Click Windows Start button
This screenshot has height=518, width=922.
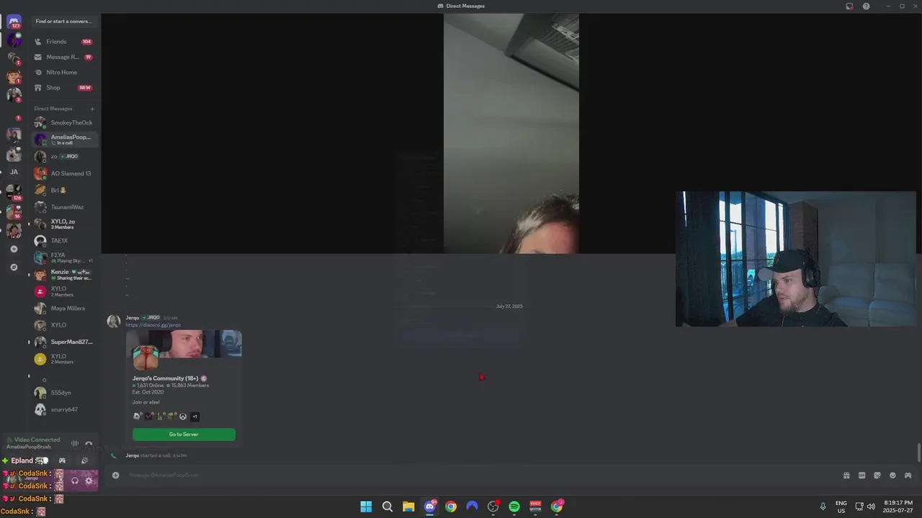366,506
